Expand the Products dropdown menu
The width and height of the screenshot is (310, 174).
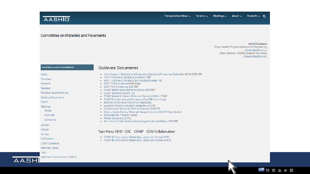pyautogui.click(x=253, y=16)
